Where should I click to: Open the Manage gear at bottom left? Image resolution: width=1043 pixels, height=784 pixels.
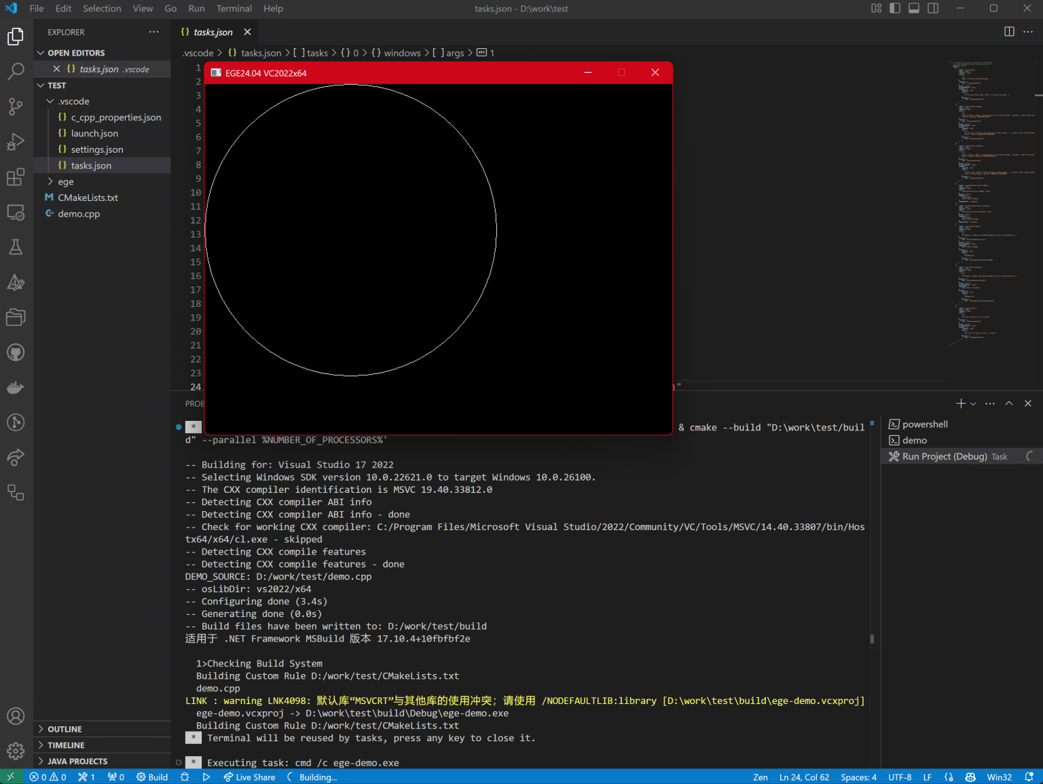pos(15,751)
